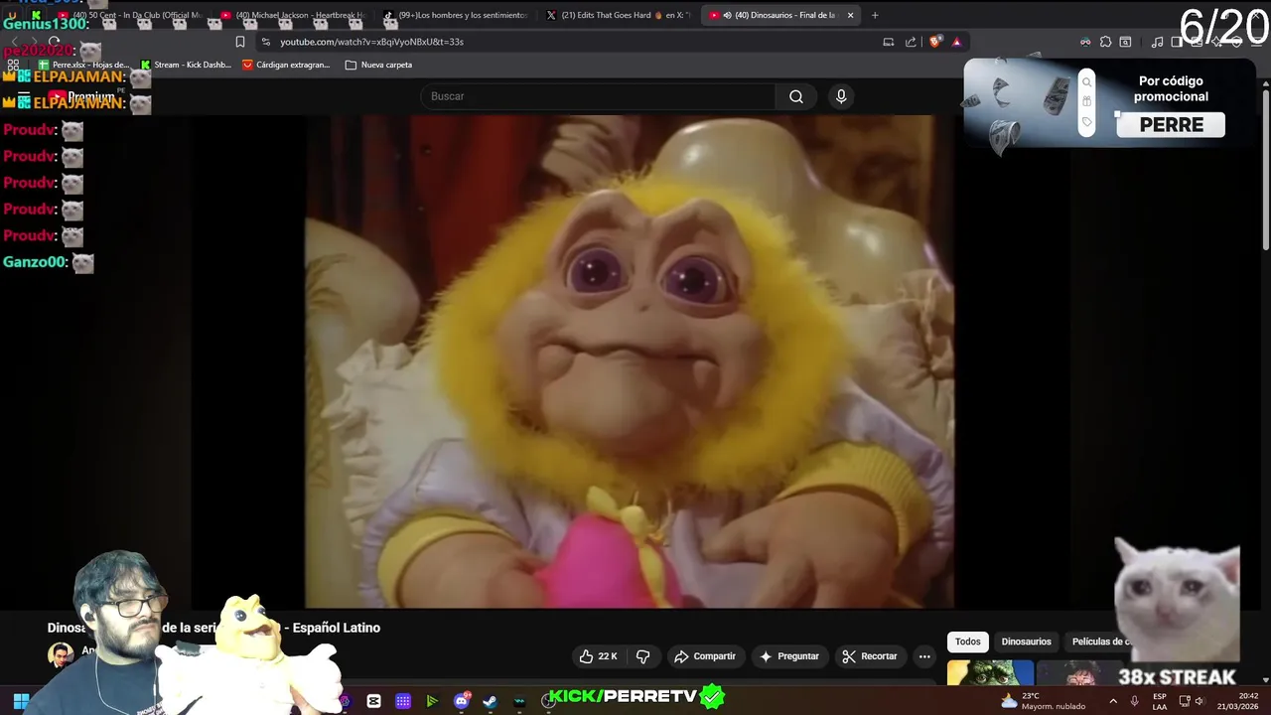The width and height of the screenshot is (1271, 715).
Task: Open the Perre.xlsx Hojas bookmark
Action: click(83, 65)
